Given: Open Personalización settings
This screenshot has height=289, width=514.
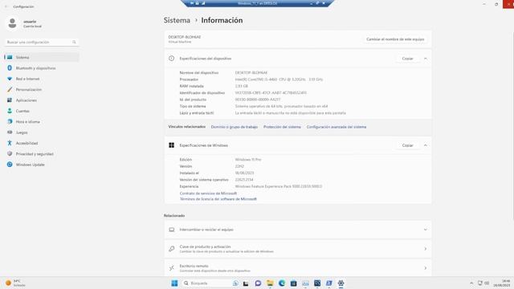Looking at the screenshot, I should (x=42, y=89).
